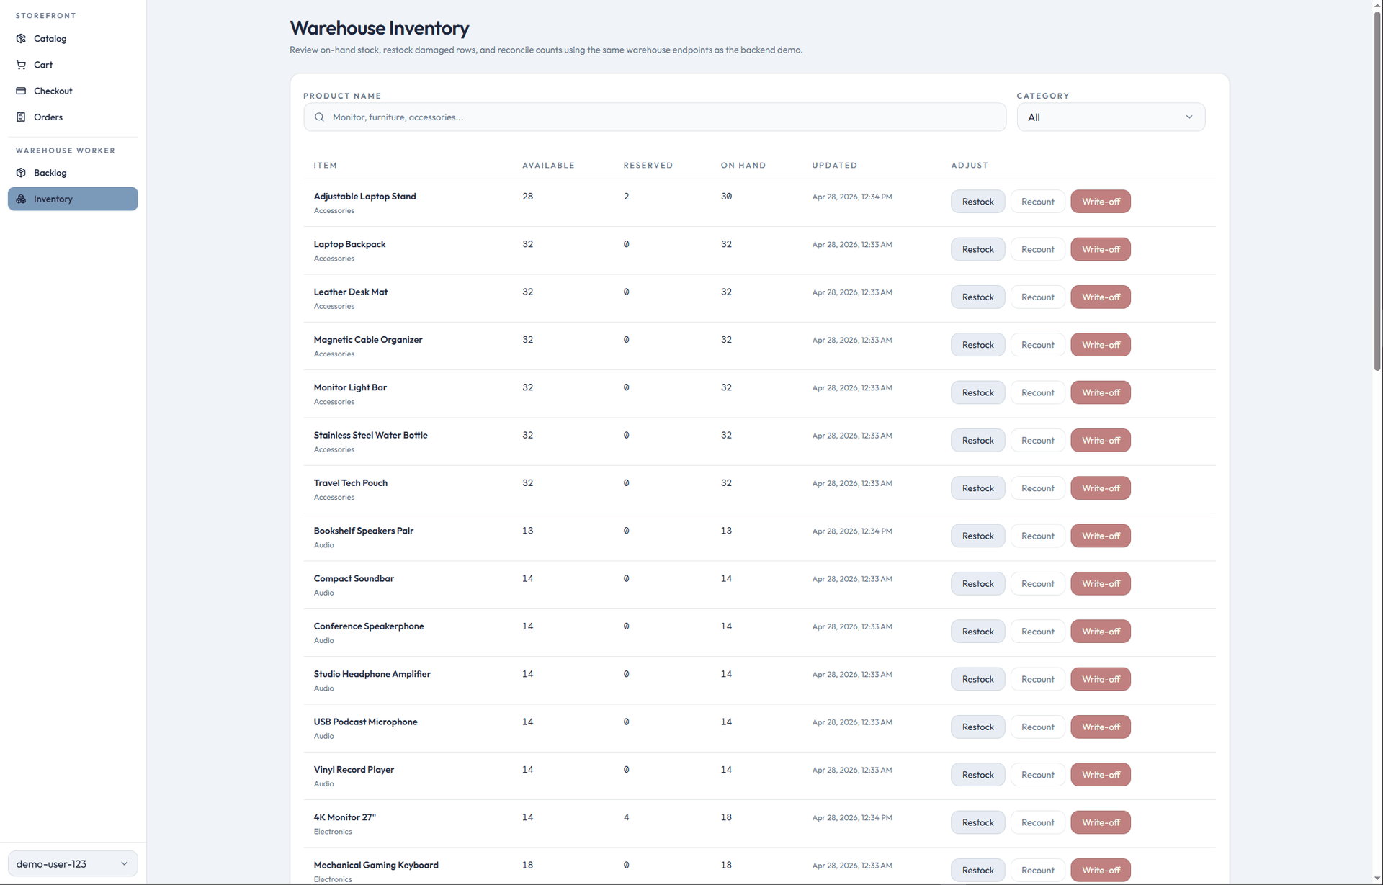Navigate to Orders under Storefront

48,117
